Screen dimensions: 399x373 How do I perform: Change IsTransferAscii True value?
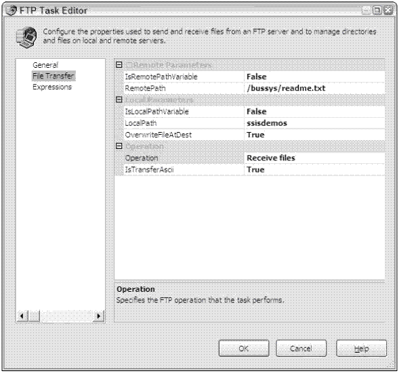click(314, 170)
